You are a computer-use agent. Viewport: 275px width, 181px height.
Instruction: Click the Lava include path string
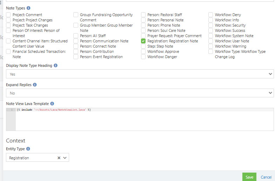pos(60,110)
